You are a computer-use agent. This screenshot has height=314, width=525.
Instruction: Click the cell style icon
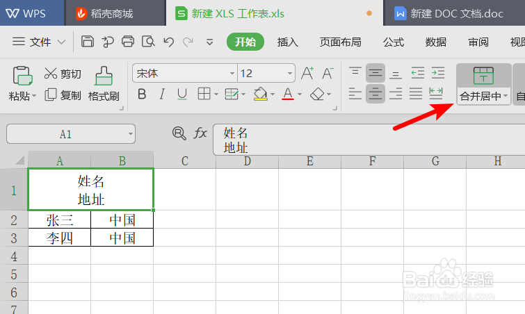(x=232, y=94)
